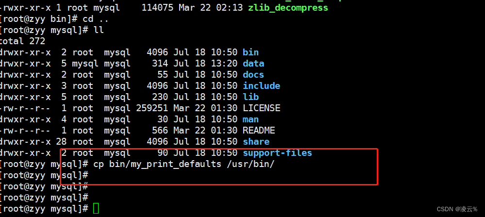The height and width of the screenshot is (217, 485).
Task: Click the 'Jul 18 13:20' timestamp
Action: tap(205, 64)
